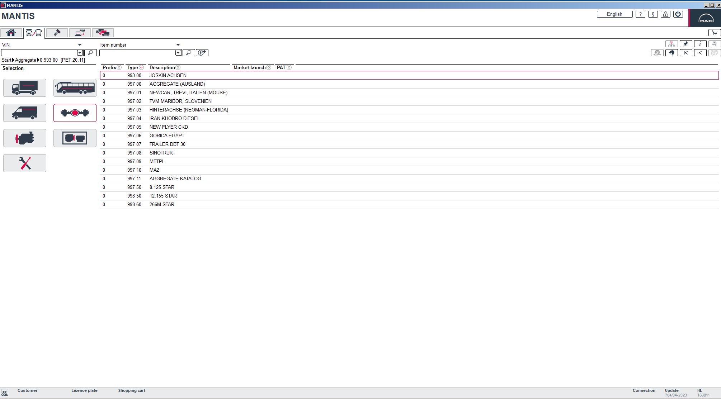Open the parts search tab with bolt icon
The height and width of the screenshot is (399, 721).
pyautogui.click(x=56, y=33)
